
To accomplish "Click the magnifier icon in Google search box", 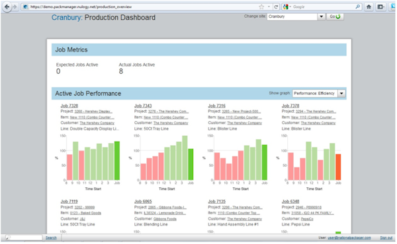I will click(x=357, y=7).
